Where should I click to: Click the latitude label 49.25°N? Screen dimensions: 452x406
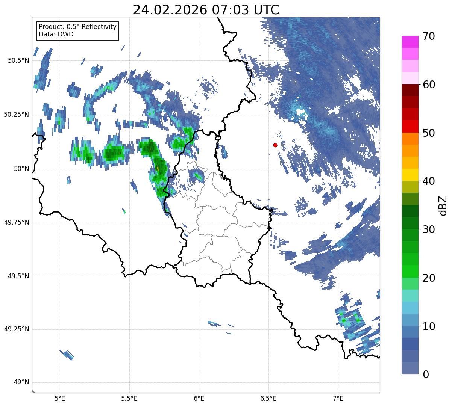click(x=17, y=329)
